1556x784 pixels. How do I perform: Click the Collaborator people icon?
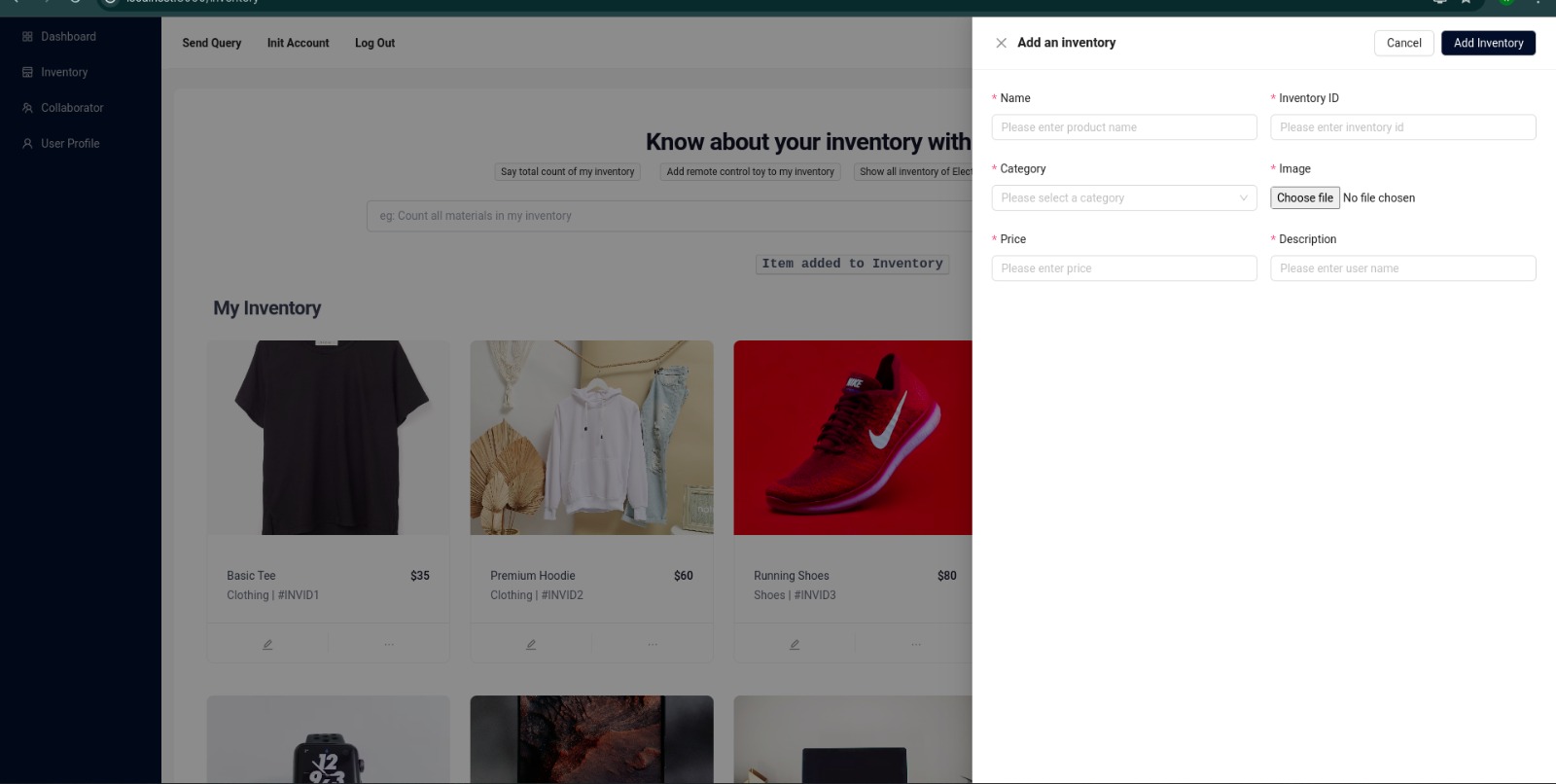click(x=27, y=108)
